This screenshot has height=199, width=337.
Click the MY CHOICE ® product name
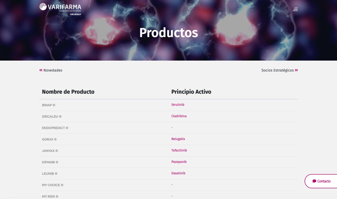[53, 185]
